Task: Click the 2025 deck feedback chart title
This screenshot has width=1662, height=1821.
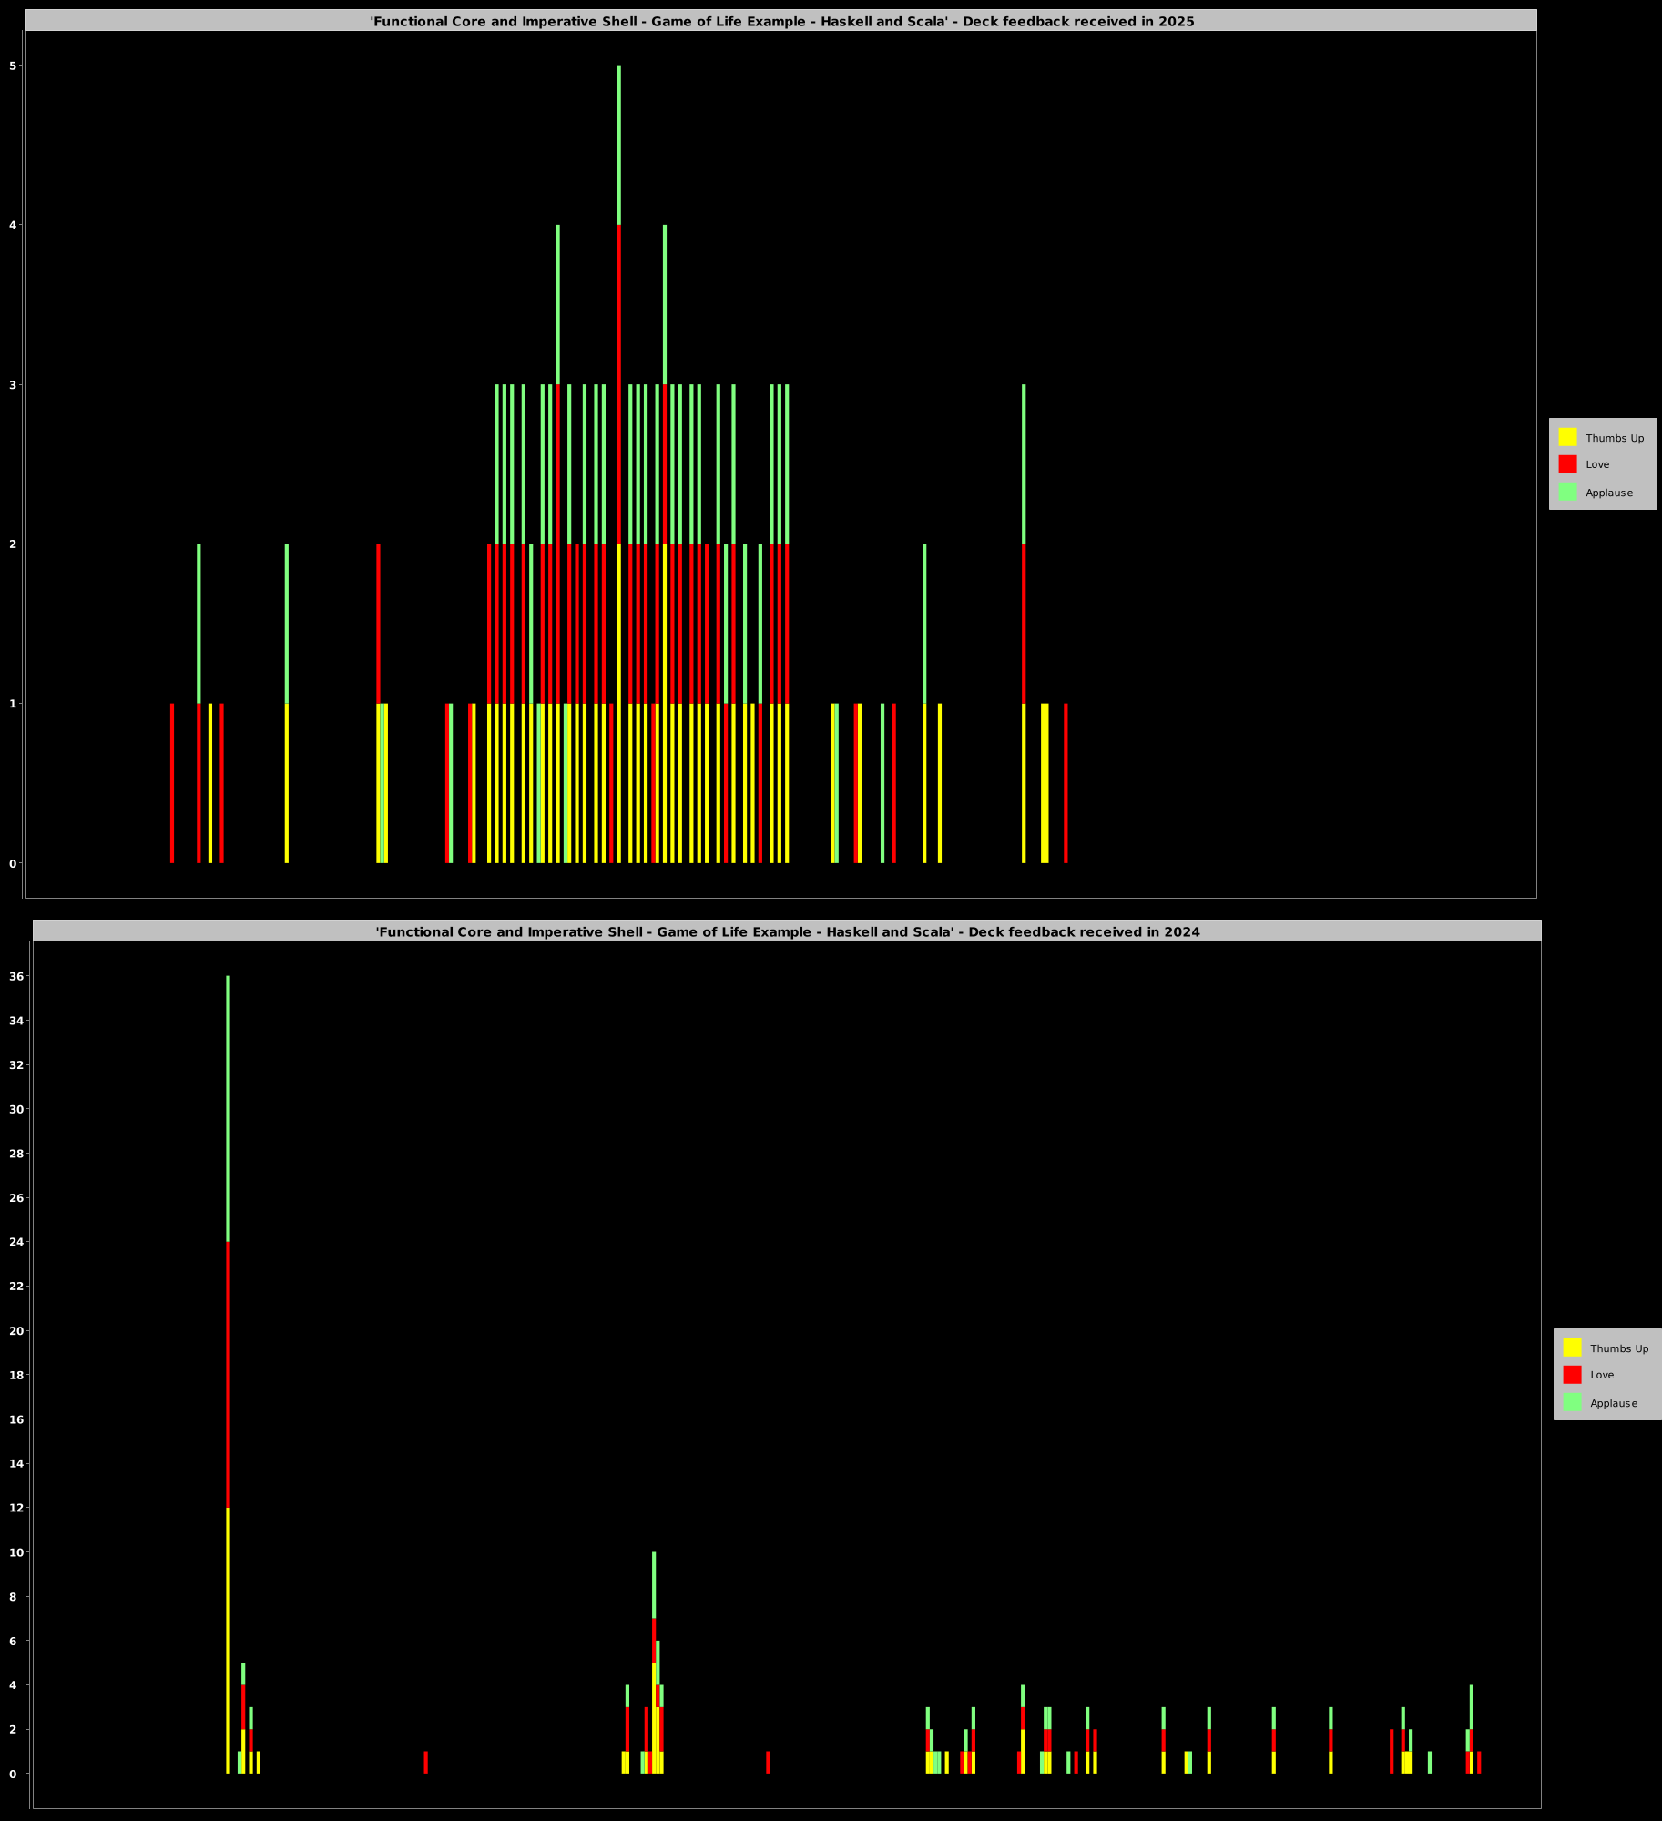Action: 781,21
